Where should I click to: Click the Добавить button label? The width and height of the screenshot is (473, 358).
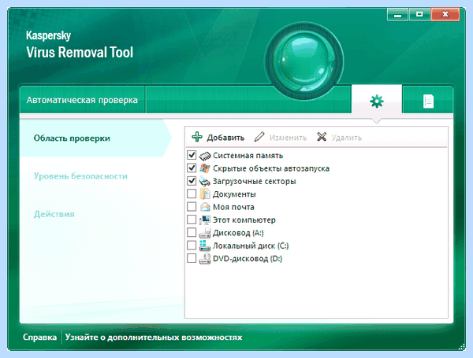pos(225,138)
